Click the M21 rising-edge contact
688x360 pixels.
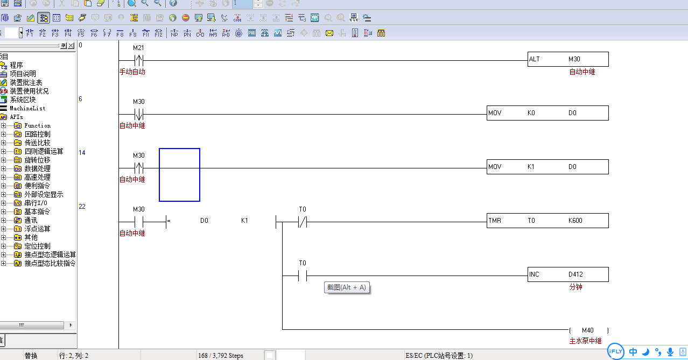(138, 60)
